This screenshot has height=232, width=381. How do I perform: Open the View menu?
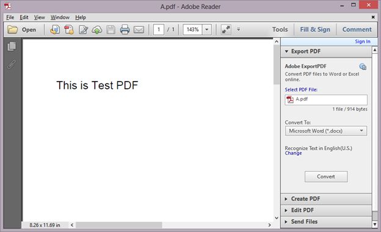pyautogui.click(x=39, y=18)
